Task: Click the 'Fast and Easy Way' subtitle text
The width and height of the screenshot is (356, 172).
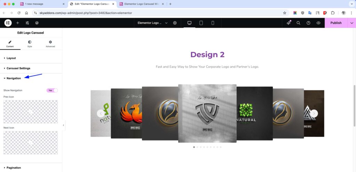Action: [x=207, y=67]
